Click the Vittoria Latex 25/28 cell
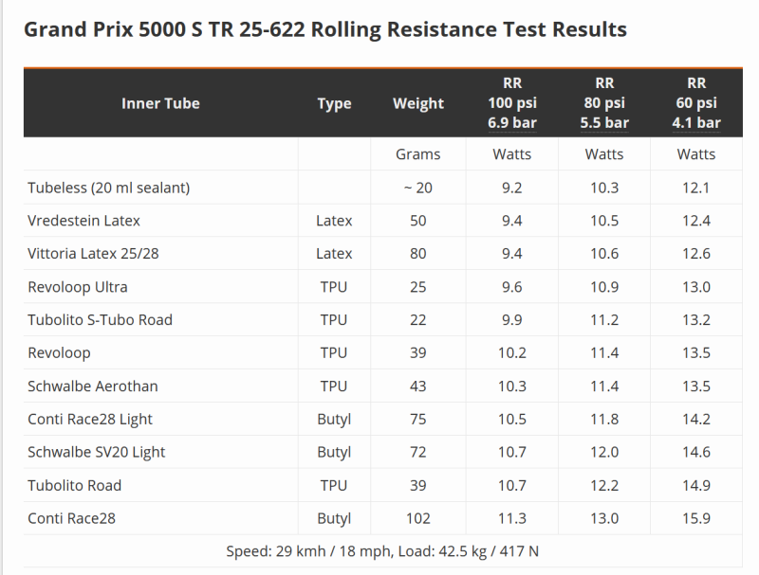This screenshot has width=759, height=575. (95, 254)
